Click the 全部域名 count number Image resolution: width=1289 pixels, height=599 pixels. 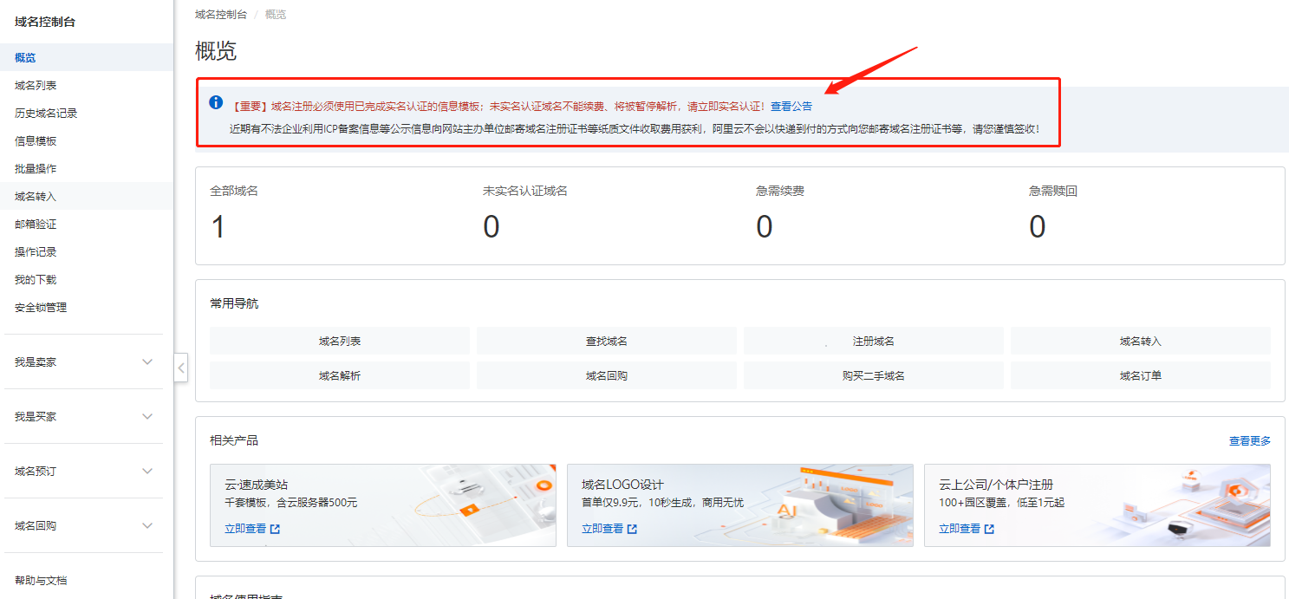point(218,227)
